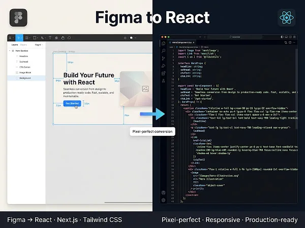Switch to the Layers tab
This screenshot has height=228, width=305.
pos(15,45)
